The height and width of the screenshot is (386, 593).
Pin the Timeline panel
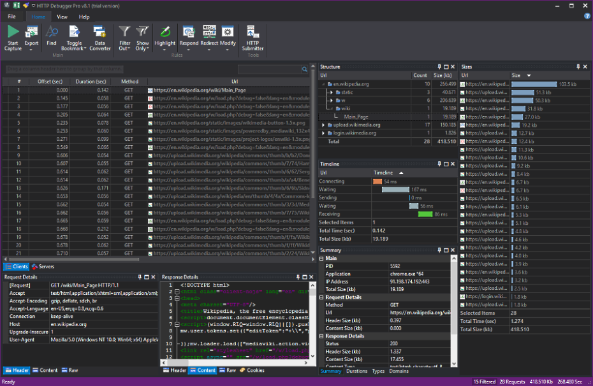point(439,164)
